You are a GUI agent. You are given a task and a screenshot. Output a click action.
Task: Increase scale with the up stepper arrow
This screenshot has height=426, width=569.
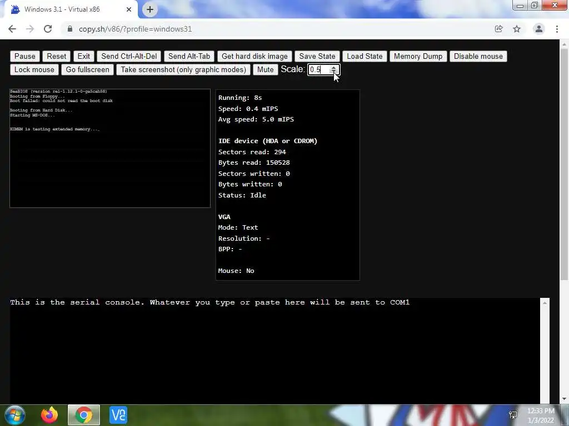click(x=333, y=67)
